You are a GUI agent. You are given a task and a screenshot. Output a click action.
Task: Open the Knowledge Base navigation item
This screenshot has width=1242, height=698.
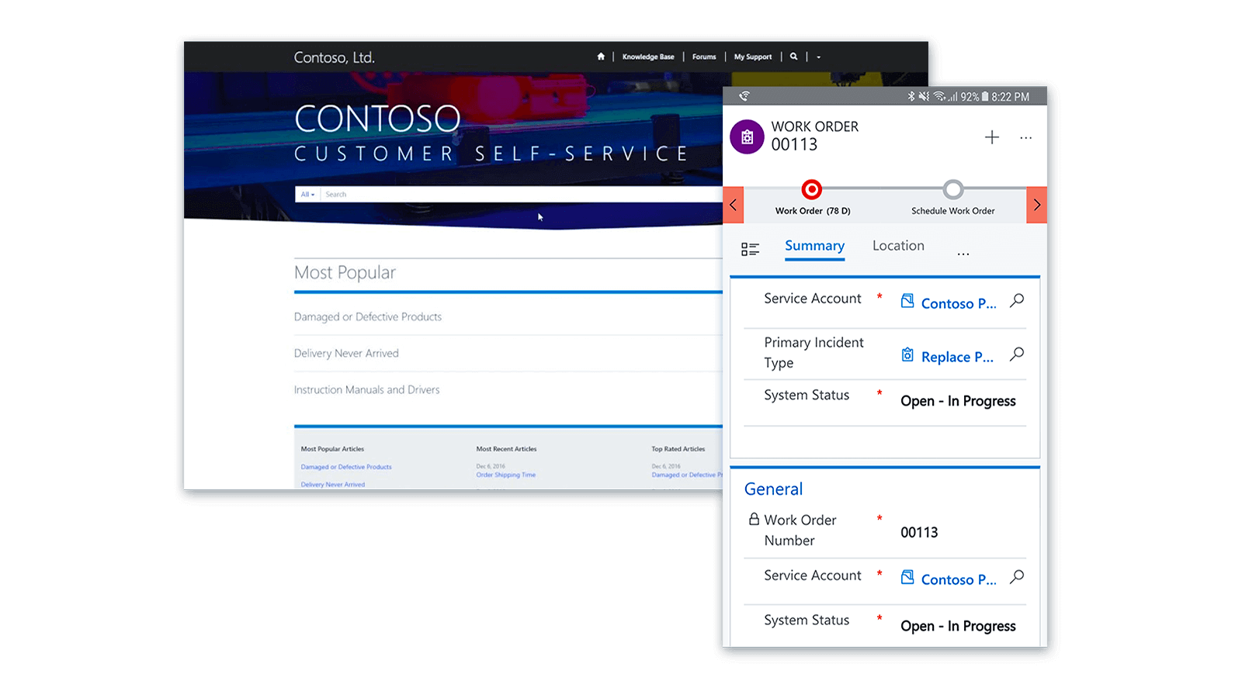(648, 57)
